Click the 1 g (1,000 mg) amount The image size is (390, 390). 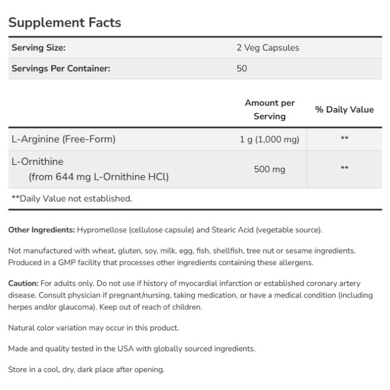[270, 139]
